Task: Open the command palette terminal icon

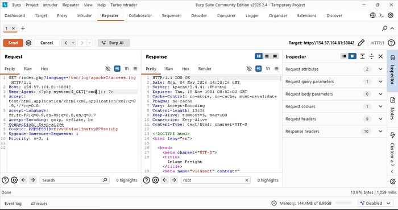Action: tap(382, 15)
